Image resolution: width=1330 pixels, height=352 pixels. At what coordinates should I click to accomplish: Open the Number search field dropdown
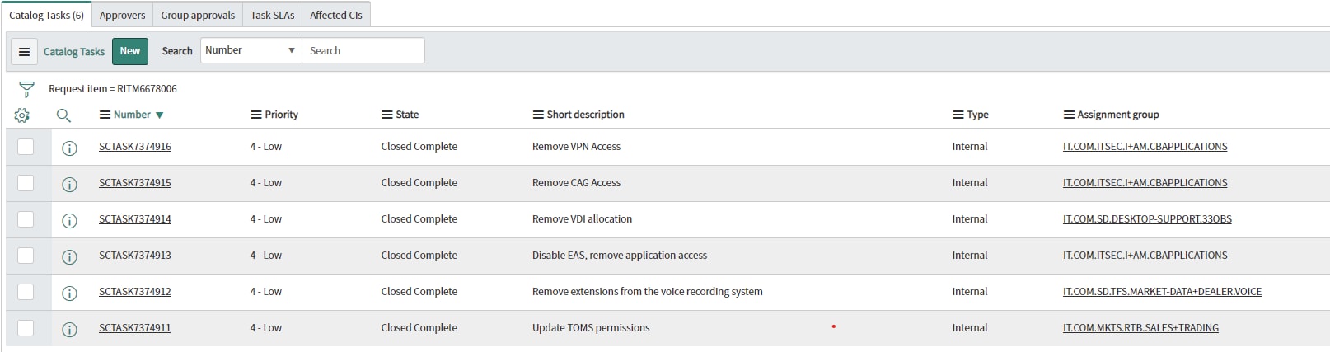(251, 50)
